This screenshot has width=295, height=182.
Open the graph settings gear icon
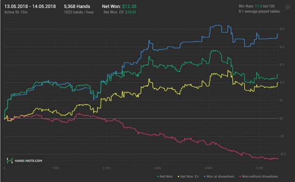(x=287, y=7)
